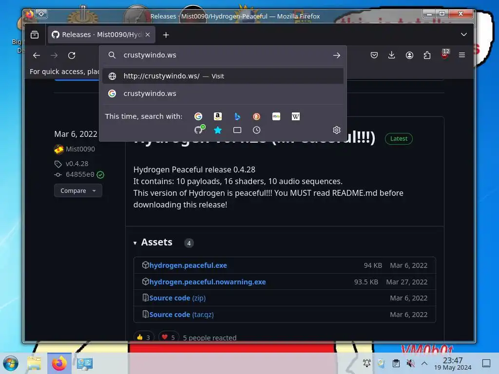Open window menu icon in title bar
Image resolution: width=499 pixels, height=374 pixels.
(41, 14)
